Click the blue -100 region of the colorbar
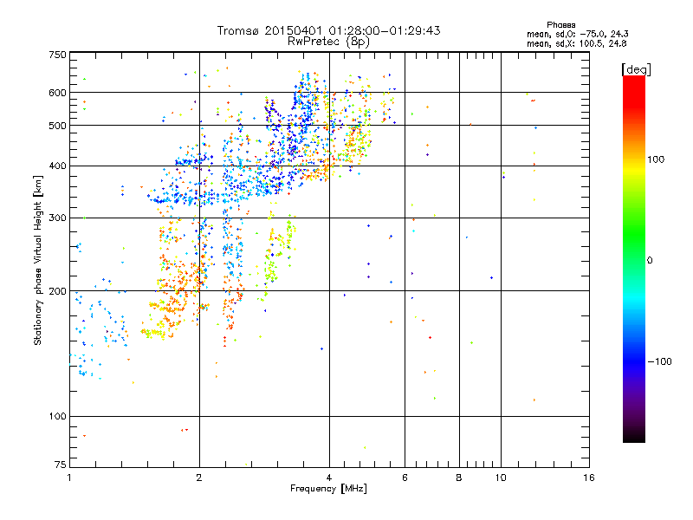 coord(634,361)
